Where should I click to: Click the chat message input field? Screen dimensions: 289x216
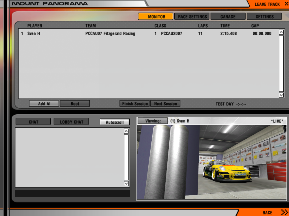pos(72,193)
